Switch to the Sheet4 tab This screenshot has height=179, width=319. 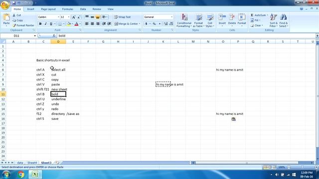coord(32,163)
